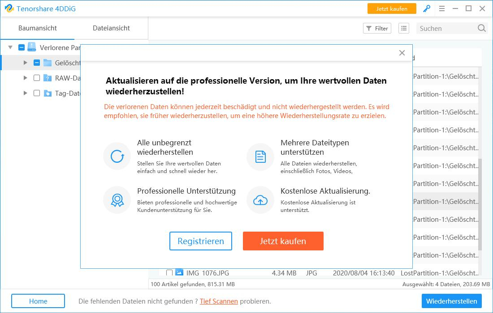Click the professional support badge icon

[x=117, y=200]
